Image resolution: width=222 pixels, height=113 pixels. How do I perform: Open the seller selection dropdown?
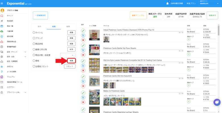pyautogui.click(x=209, y=3)
